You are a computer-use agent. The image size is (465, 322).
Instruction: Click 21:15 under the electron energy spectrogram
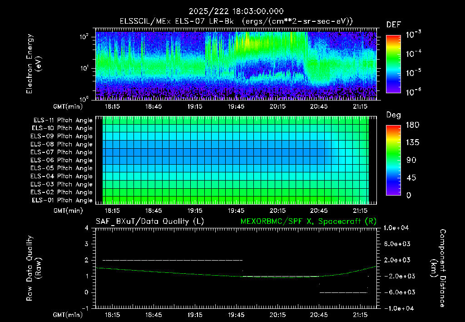coord(360,106)
